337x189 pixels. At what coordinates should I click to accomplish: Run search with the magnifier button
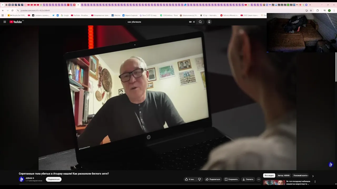point(200,22)
